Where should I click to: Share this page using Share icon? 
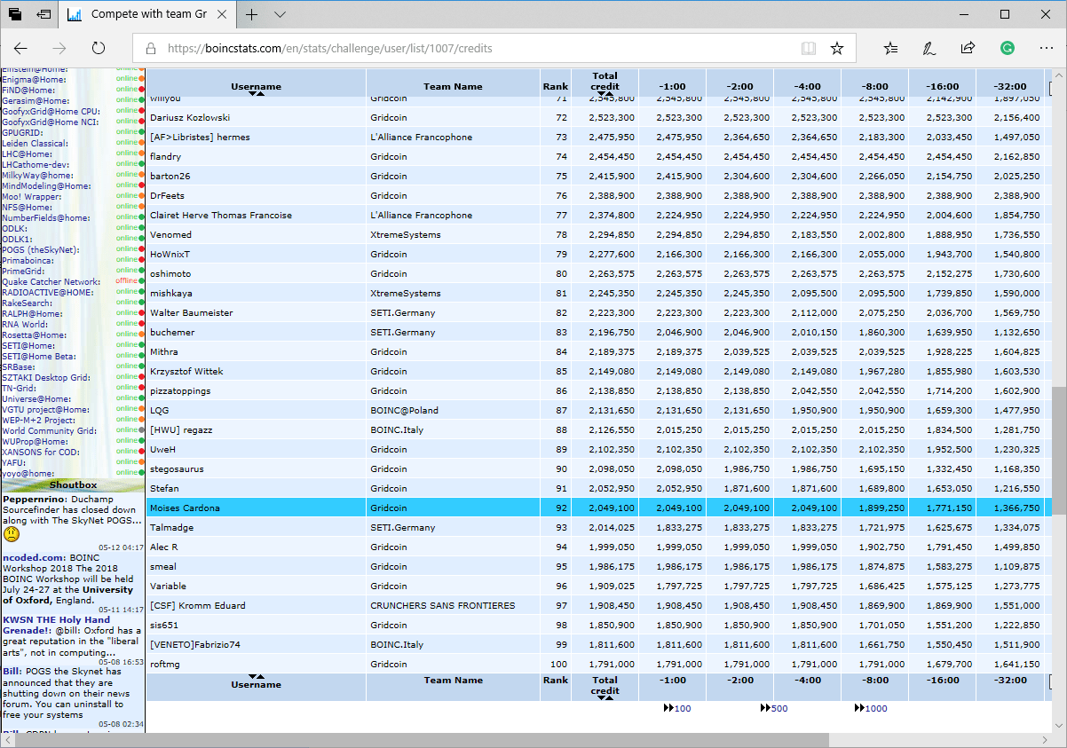click(x=968, y=49)
